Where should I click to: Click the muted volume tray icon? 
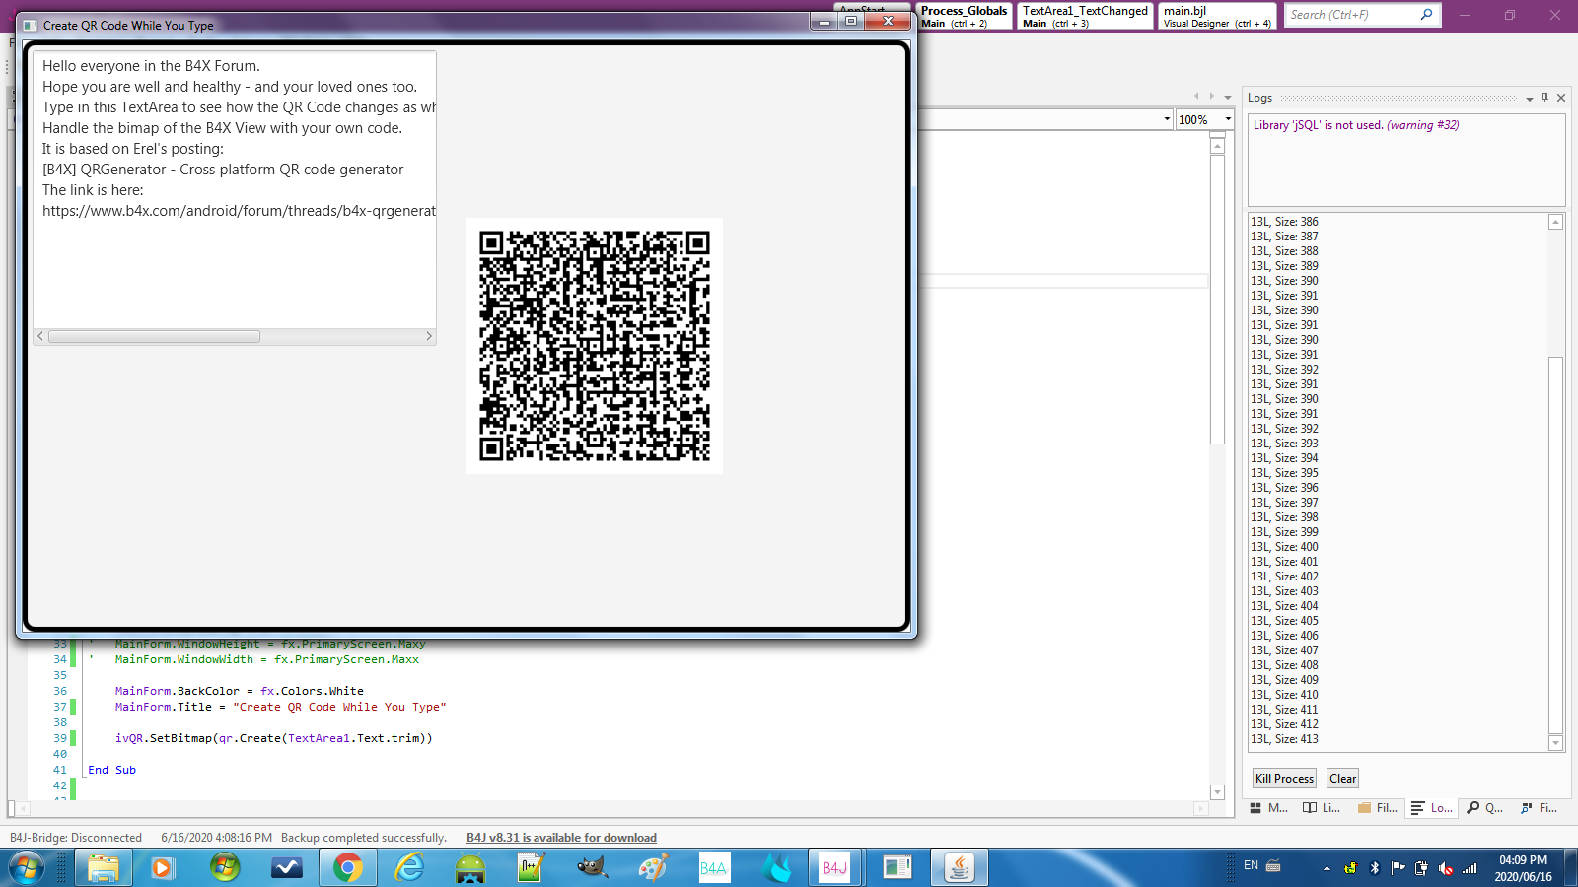tap(1446, 868)
